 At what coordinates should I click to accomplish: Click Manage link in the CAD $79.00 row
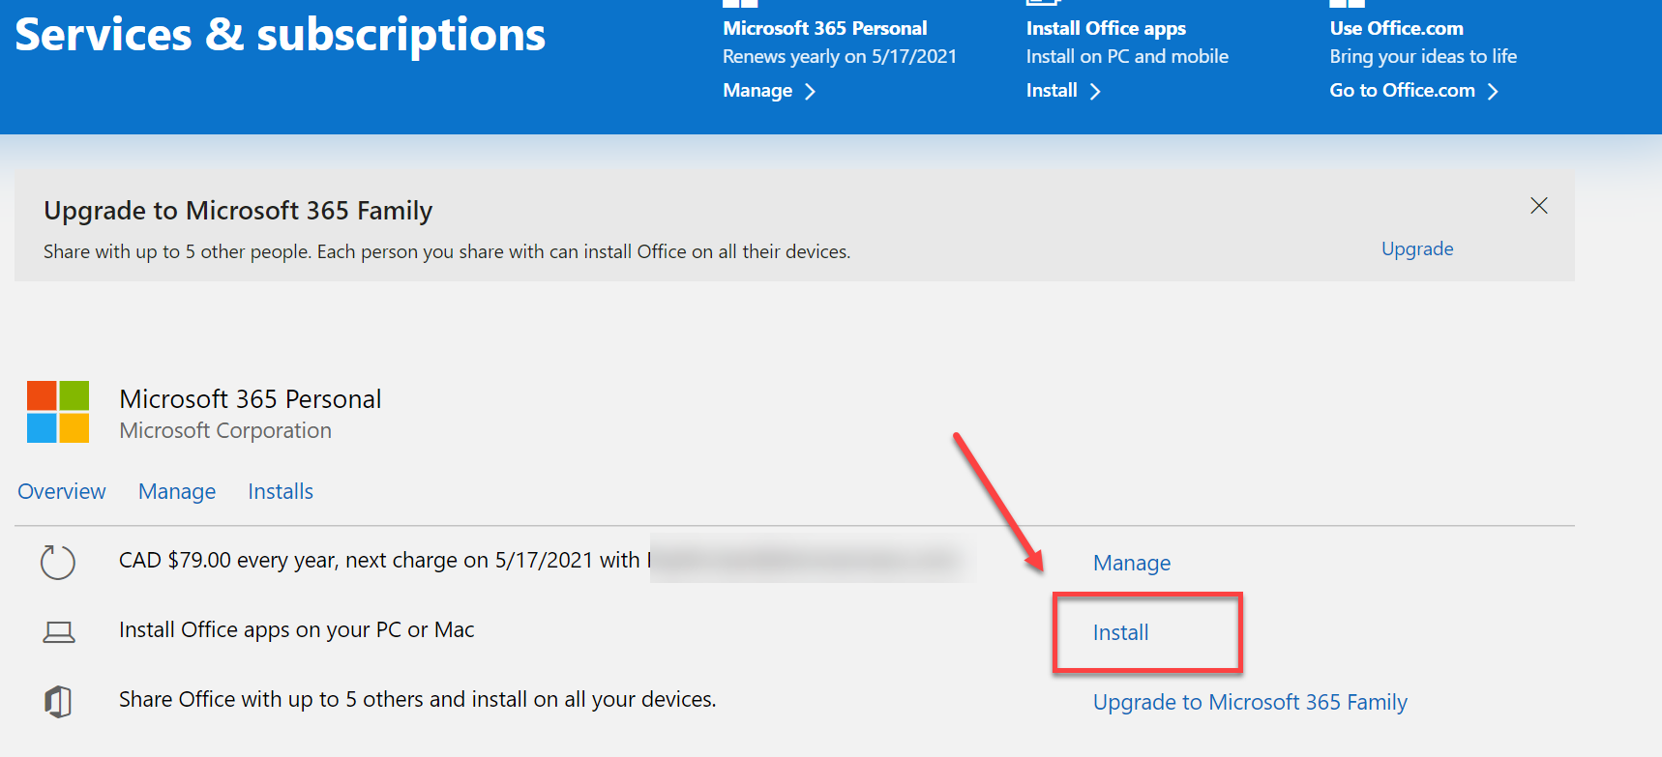[1132, 563]
